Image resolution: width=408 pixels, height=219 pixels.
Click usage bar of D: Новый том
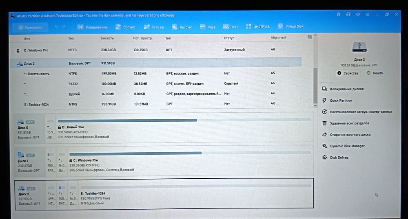pyautogui.click(x=184, y=120)
